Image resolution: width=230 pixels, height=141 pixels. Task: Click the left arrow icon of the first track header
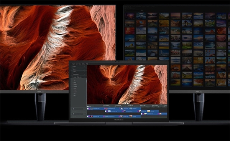tap(72, 109)
